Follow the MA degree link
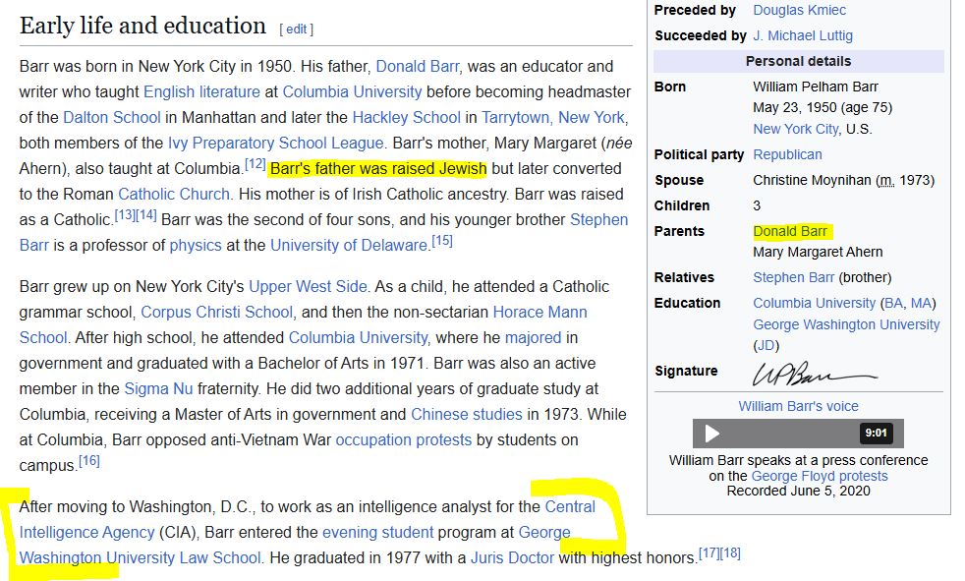This screenshot has width=965, height=581. point(922,304)
